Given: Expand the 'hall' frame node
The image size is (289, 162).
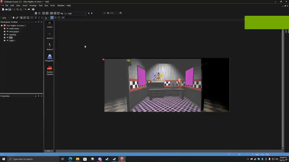Looking at the screenshot, I should [4, 37].
